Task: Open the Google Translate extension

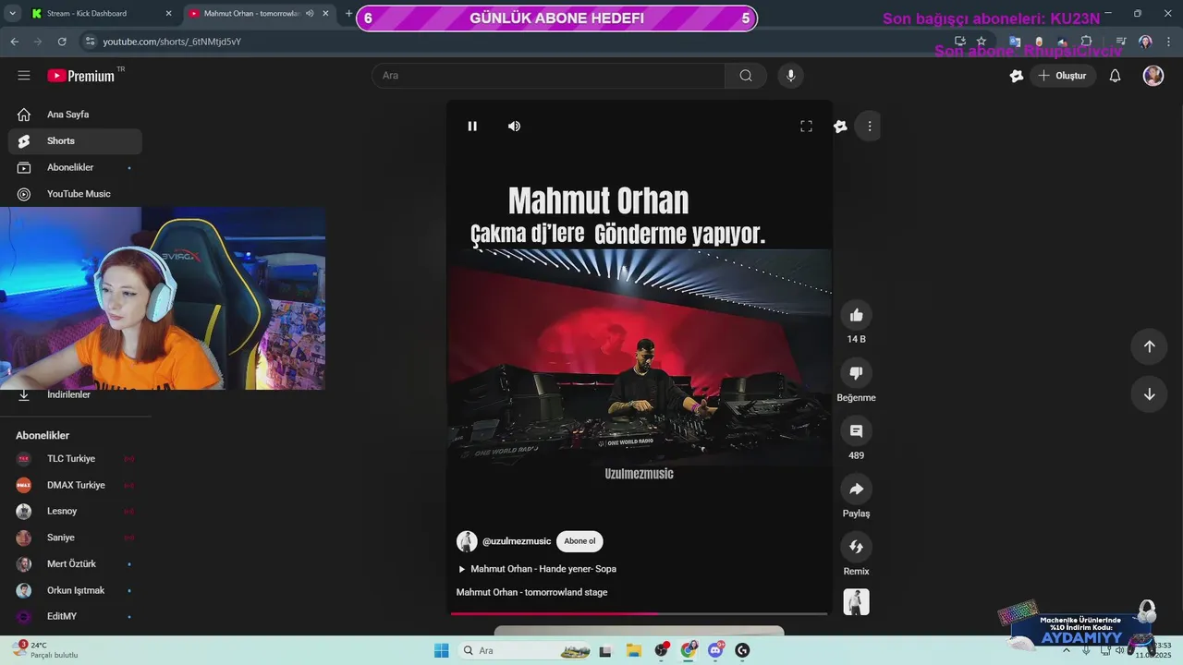Action: pos(1015,42)
